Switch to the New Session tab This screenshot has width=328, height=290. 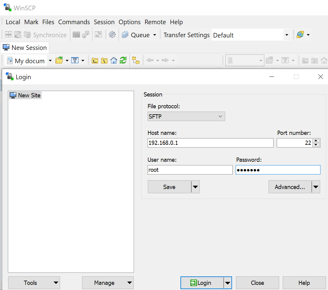25,47
